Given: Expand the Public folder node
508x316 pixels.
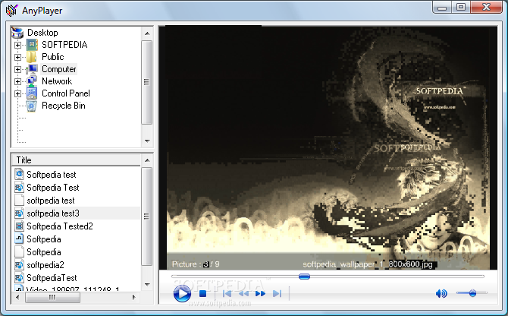Looking at the screenshot, I should pyautogui.click(x=18, y=57).
